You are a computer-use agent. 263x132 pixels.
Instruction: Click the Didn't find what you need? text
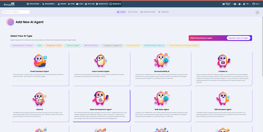coord(201,38)
